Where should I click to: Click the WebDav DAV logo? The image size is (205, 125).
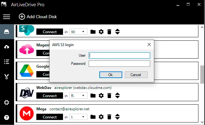click(27, 93)
